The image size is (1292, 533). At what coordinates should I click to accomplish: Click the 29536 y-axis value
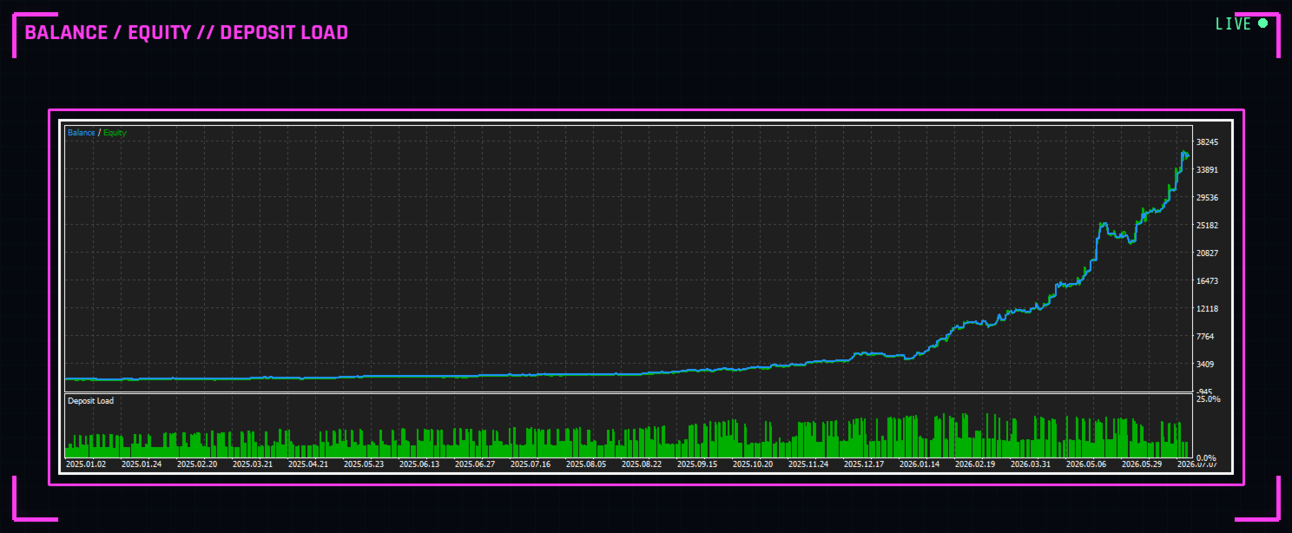[1207, 198]
